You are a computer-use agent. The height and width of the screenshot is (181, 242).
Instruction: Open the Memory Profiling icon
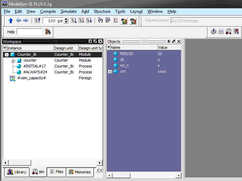[133, 21]
